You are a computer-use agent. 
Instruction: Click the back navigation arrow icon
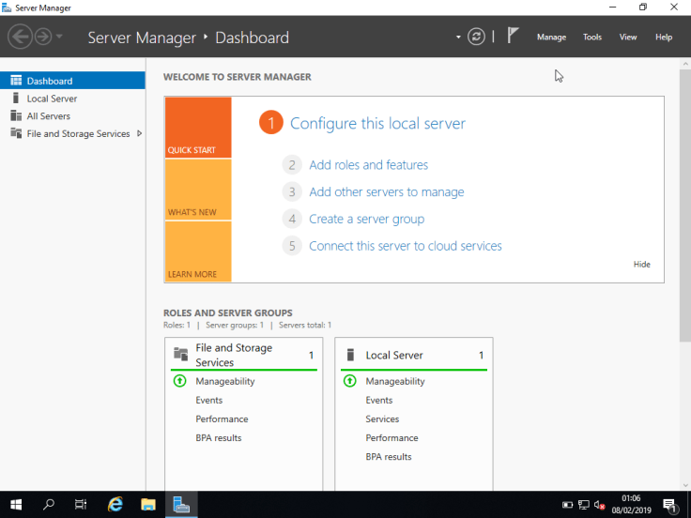point(20,37)
